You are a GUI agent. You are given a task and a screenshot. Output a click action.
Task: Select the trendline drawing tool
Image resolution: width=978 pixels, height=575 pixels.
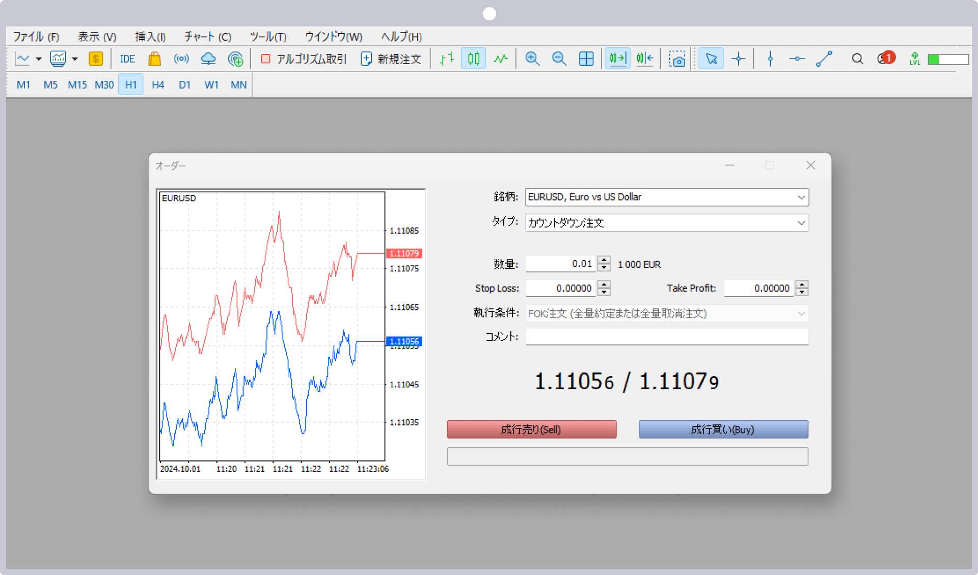824,59
